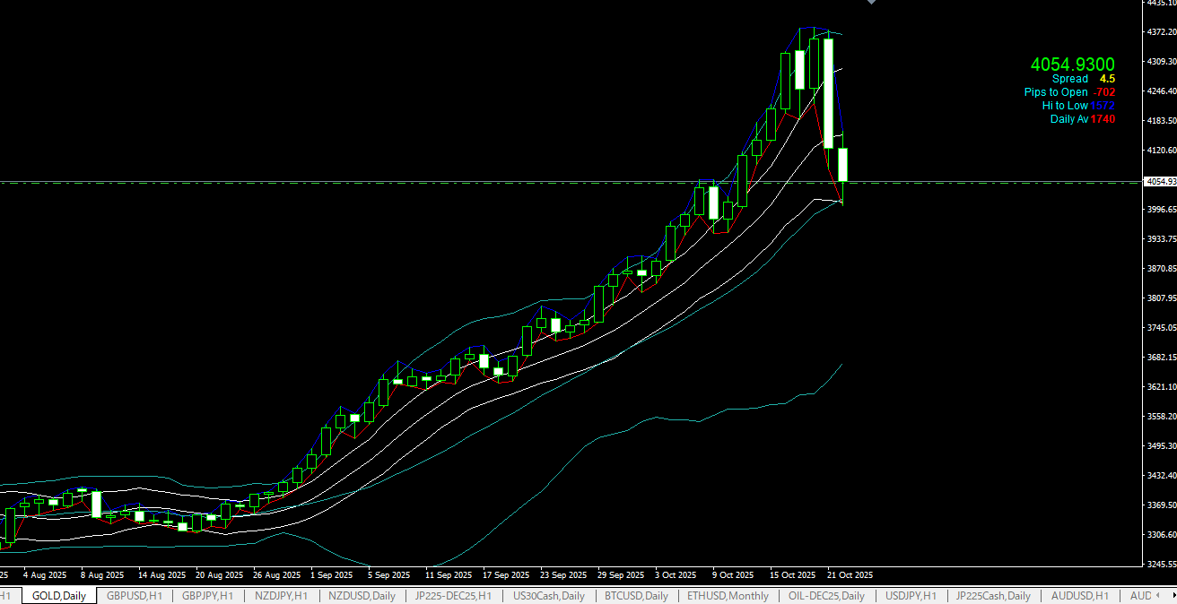The image size is (1177, 604).
Task: Click the 4054.93 price label on axis
Action: 1160,182
